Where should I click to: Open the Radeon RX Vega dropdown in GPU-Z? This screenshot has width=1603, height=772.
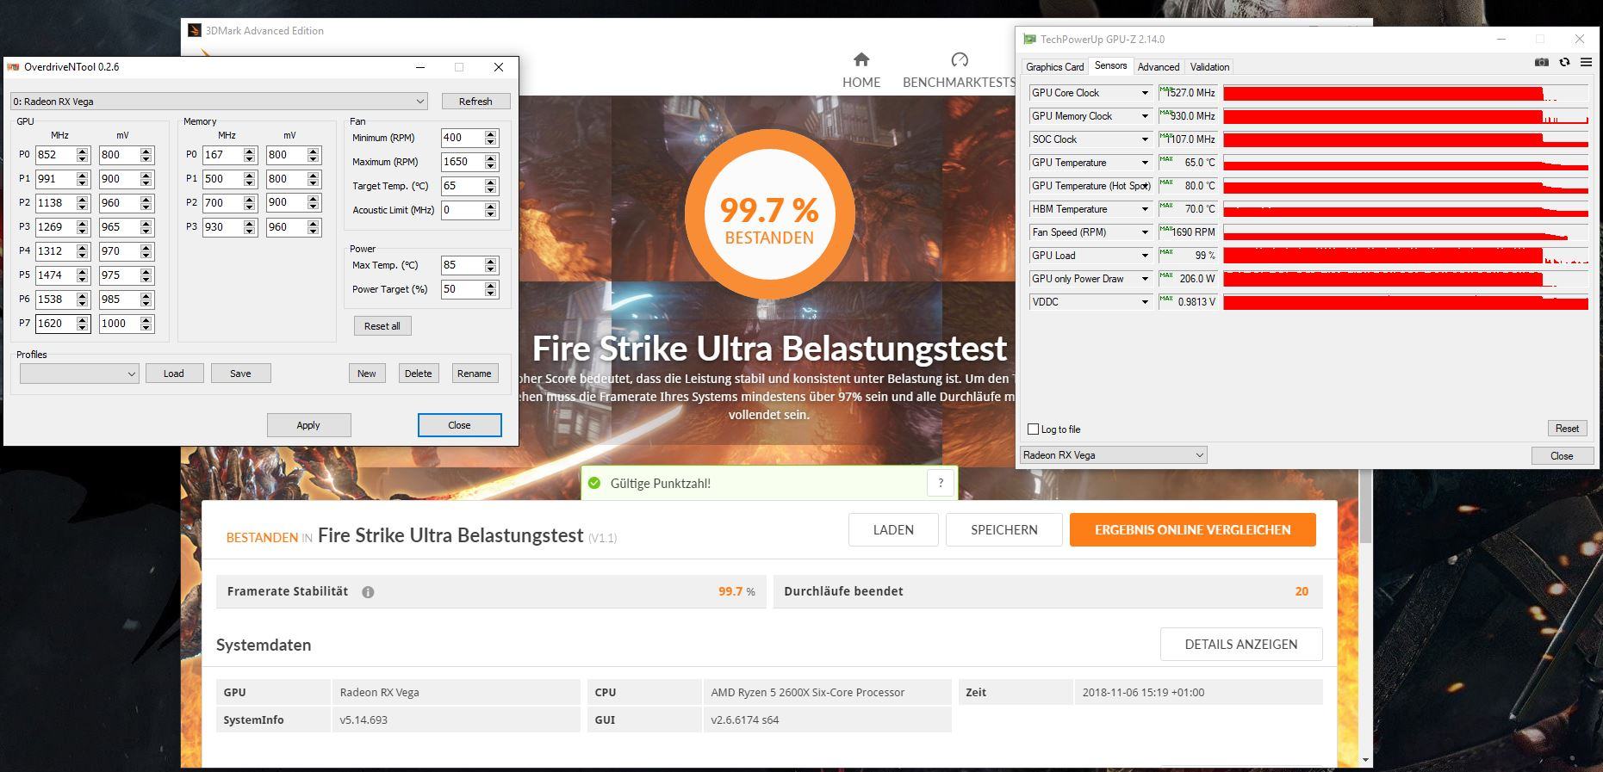click(x=1114, y=455)
